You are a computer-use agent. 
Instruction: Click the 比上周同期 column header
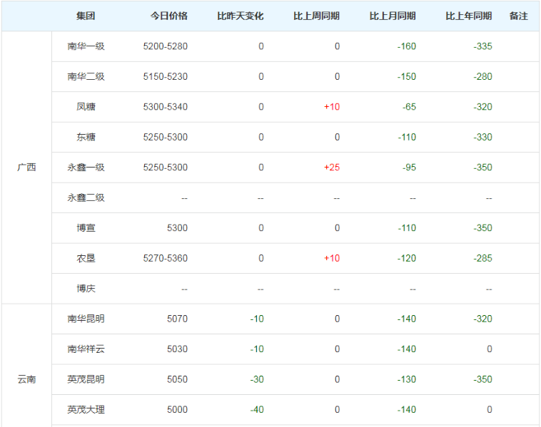pyautogui.click(x=316, y=16)
